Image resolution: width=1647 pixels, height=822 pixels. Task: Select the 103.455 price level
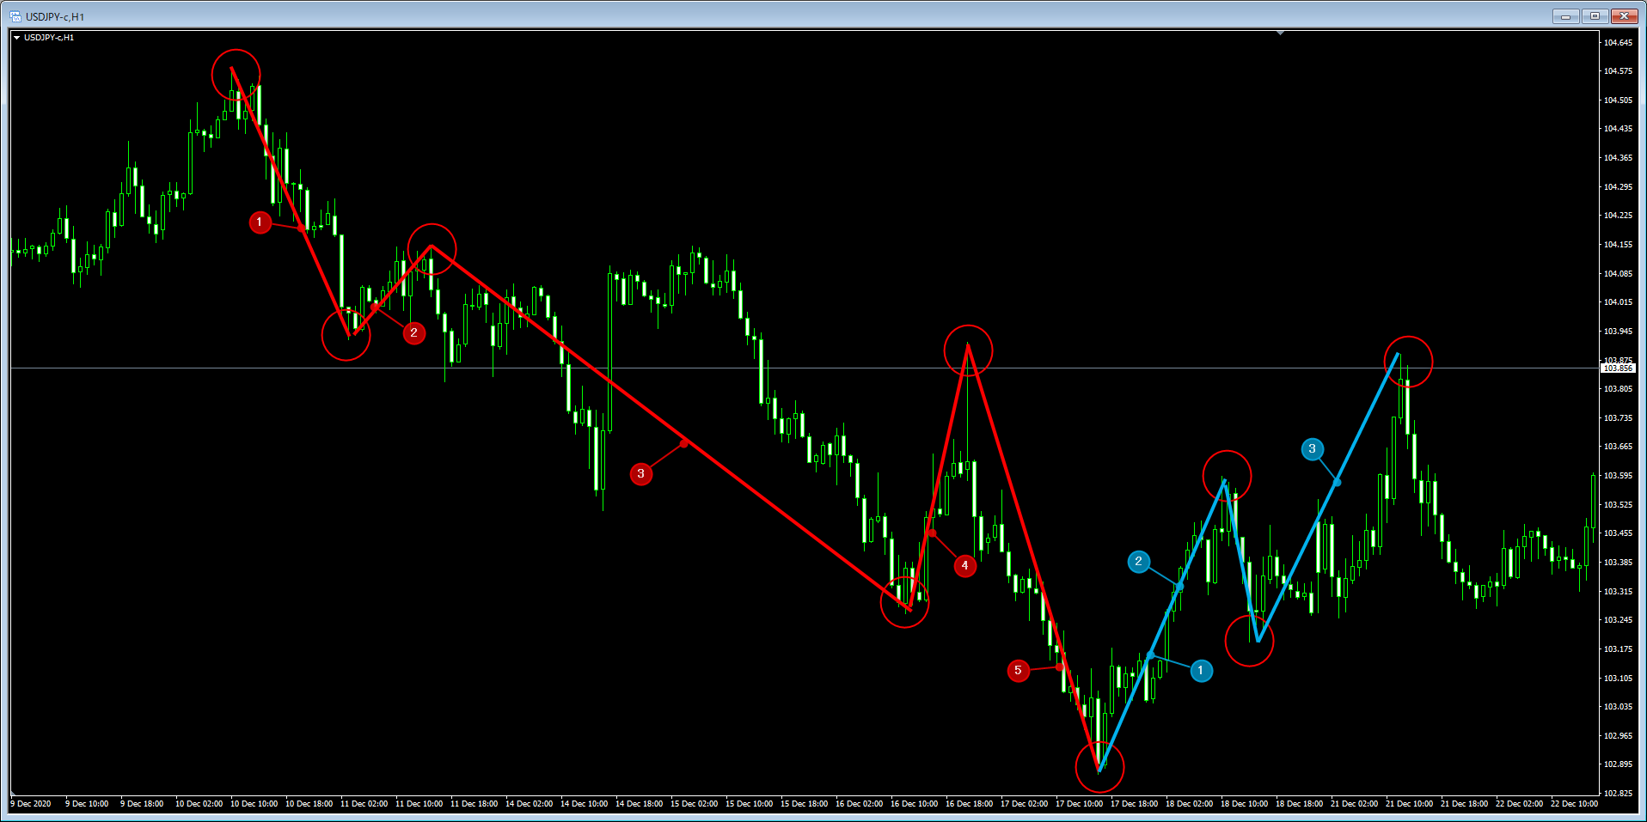coord(1618,533)
